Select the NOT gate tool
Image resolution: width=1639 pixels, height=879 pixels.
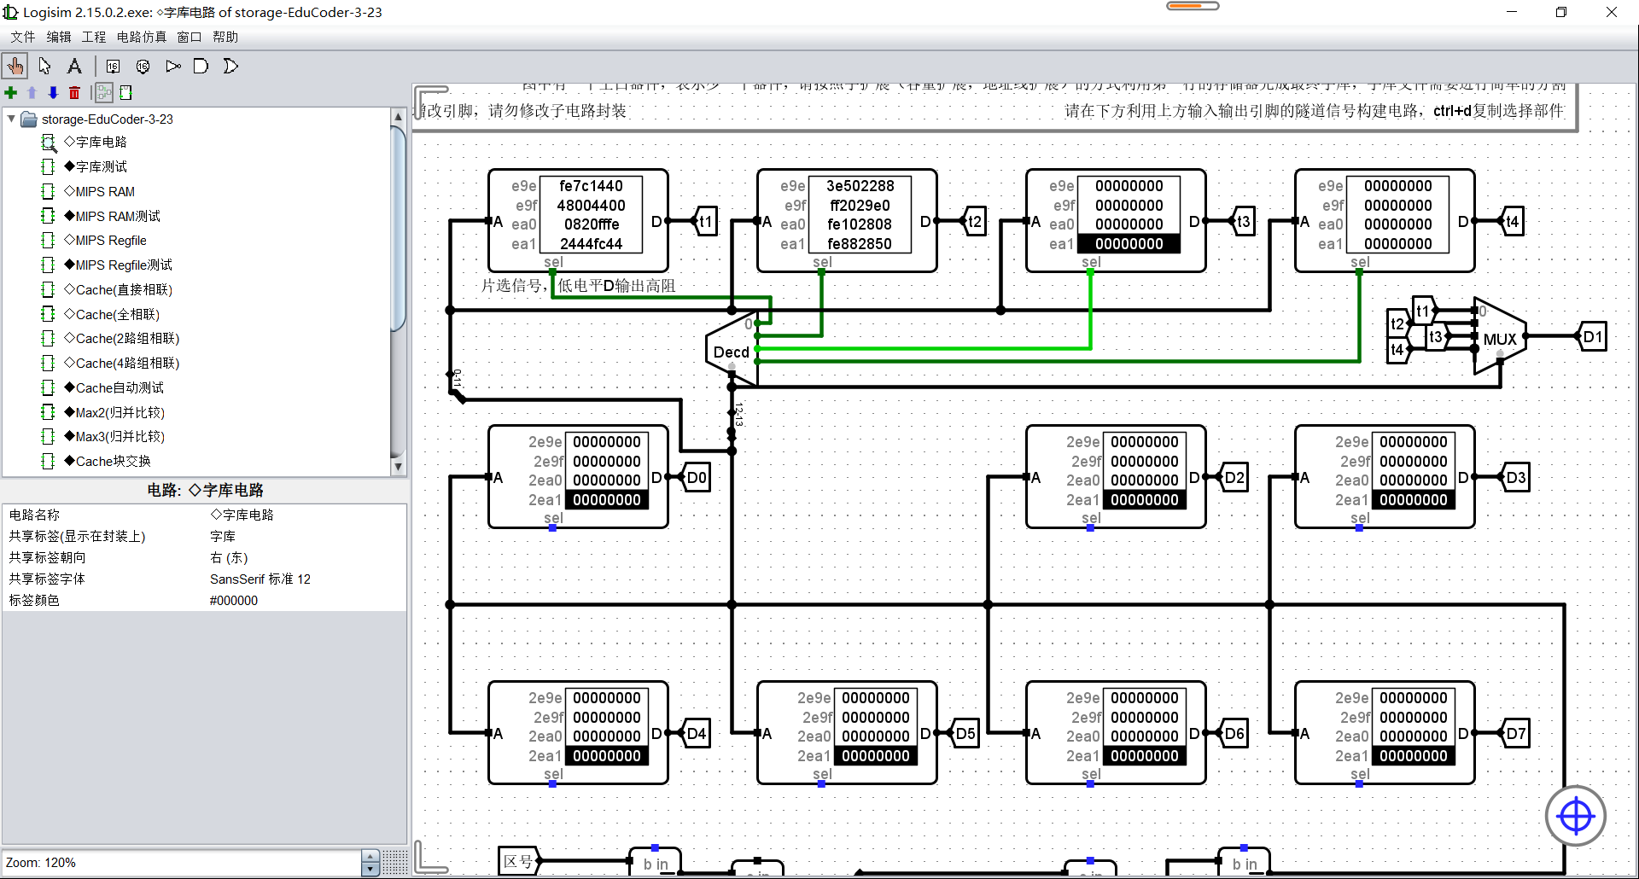[172, 66]
